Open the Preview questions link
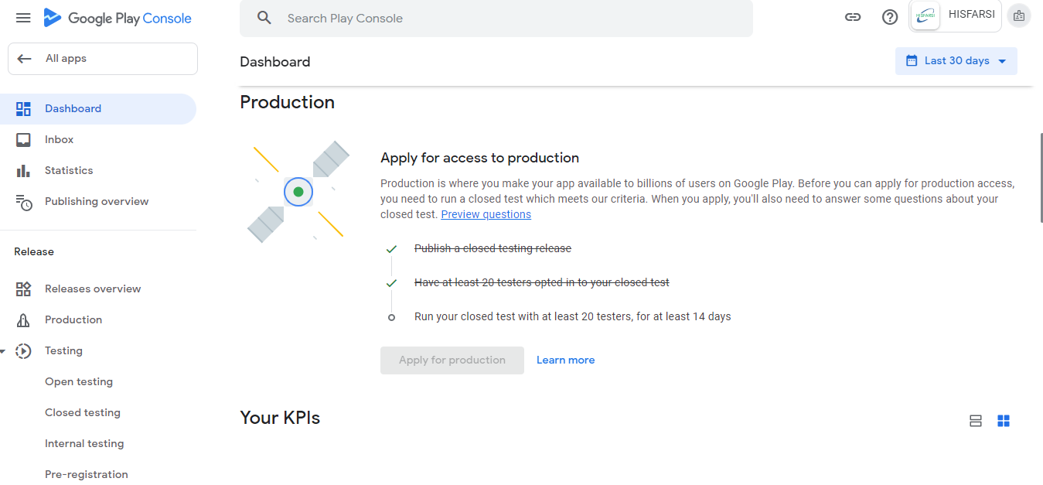The width and height of the screenshot is (1043, 485). point(486,214)
